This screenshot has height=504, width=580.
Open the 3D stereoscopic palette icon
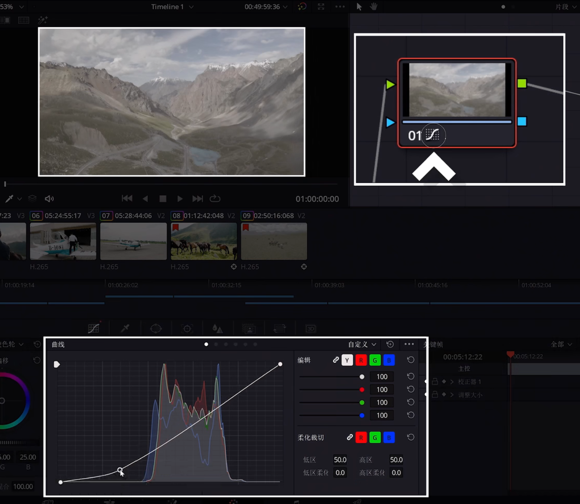[311, 329]
